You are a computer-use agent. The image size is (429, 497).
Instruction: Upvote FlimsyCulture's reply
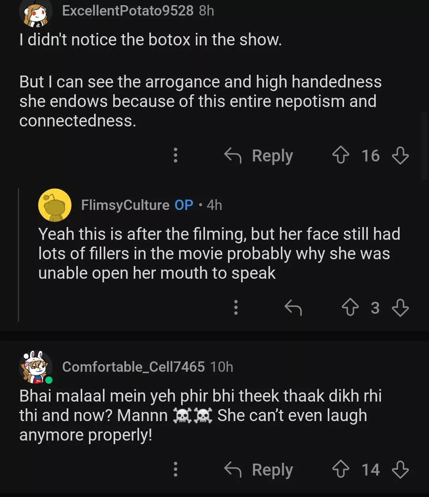350,308
